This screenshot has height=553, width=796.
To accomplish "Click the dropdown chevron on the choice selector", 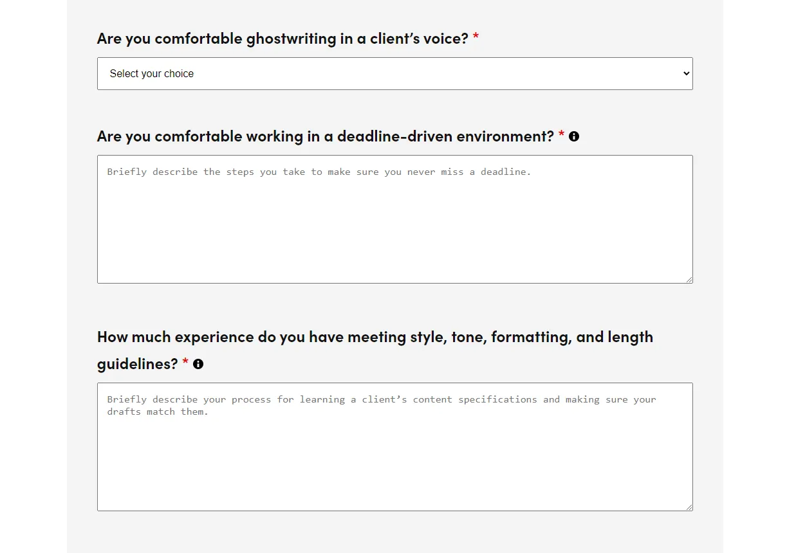I will [x=685, y=73].
